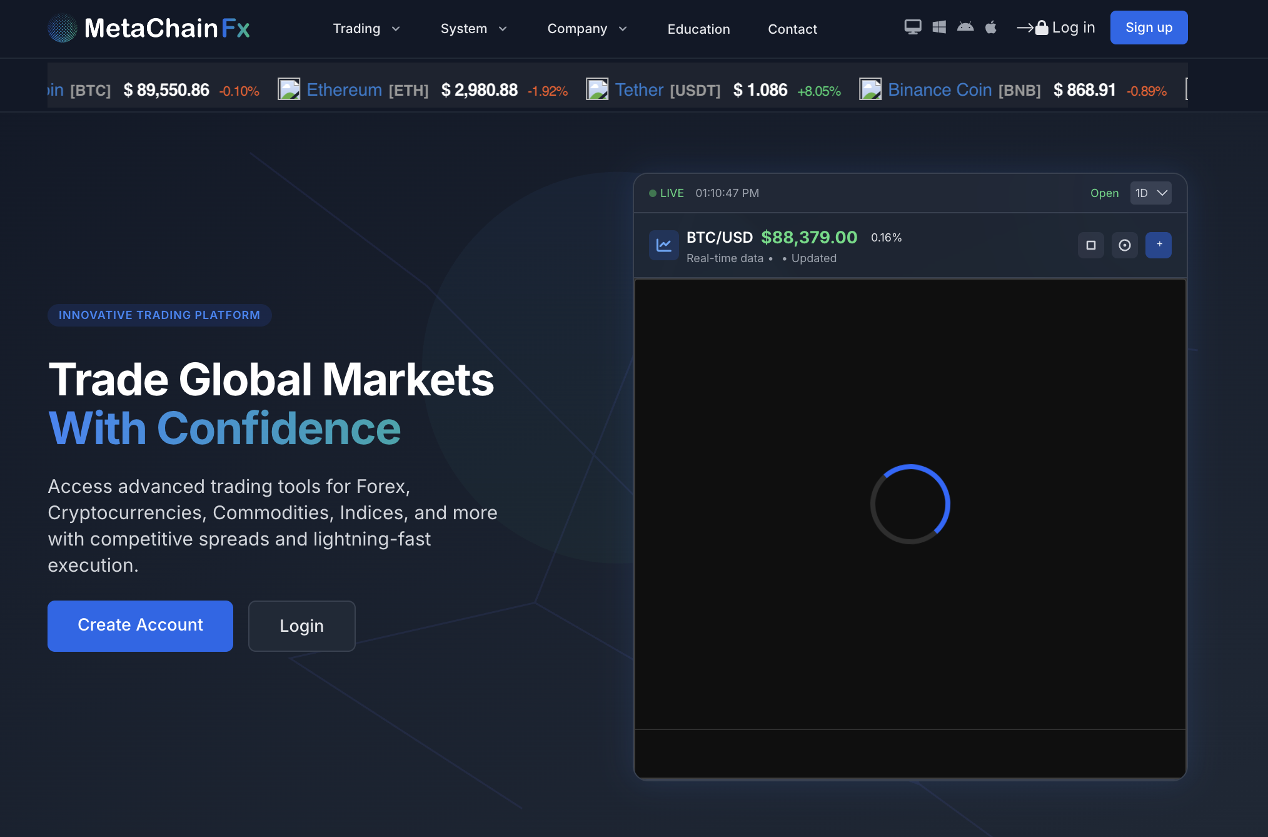This screenshot has width=1268, height=837.
Task: Click the target/crosshair icon in chart header
Action: (1125, 245)
